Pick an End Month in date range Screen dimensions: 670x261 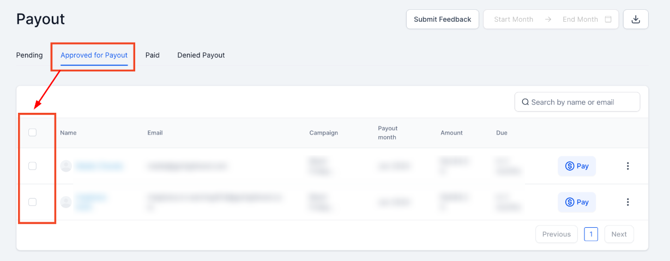pos(580,19)
